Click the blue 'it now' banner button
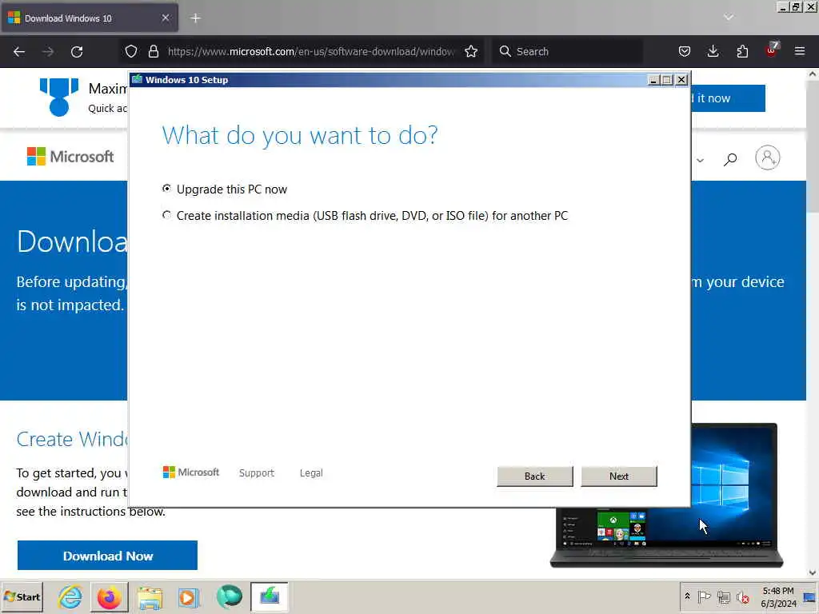This screenshot has height=614, width=819. pos(728,98)
